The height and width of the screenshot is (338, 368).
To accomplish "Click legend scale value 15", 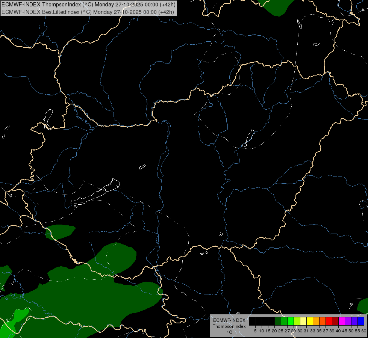I will [x=268, y=331].
